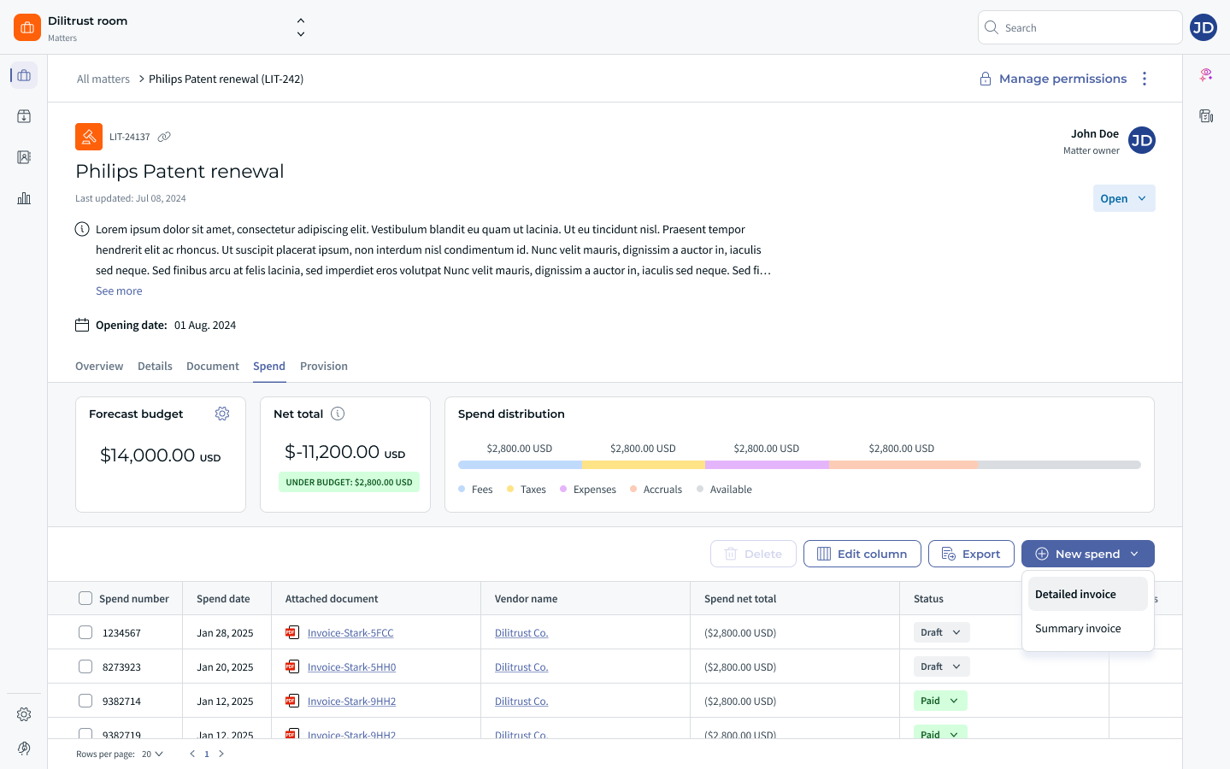The width and height of the screenshot is (1230, 769).
Task: Switch to the Provision tab
Action: coord(324,366)
